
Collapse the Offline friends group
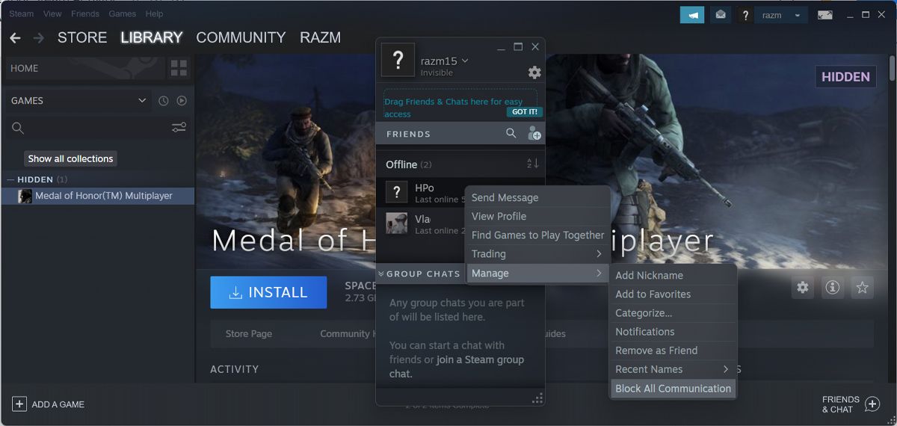(408, 164)
